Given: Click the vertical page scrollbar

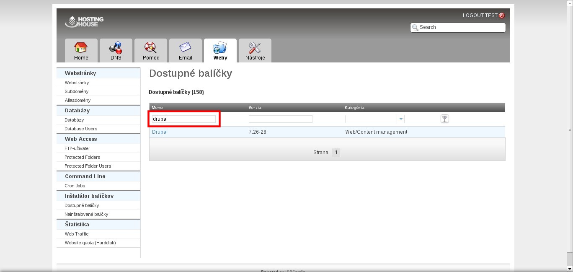Looking at the screenshot, I should point(570,129).
